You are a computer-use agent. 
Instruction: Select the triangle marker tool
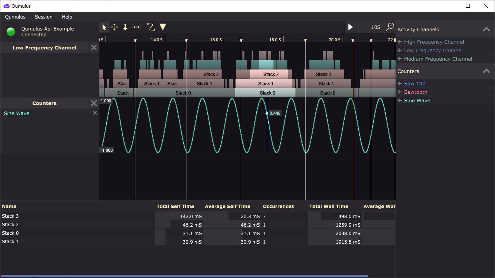(x=163, y=27)
